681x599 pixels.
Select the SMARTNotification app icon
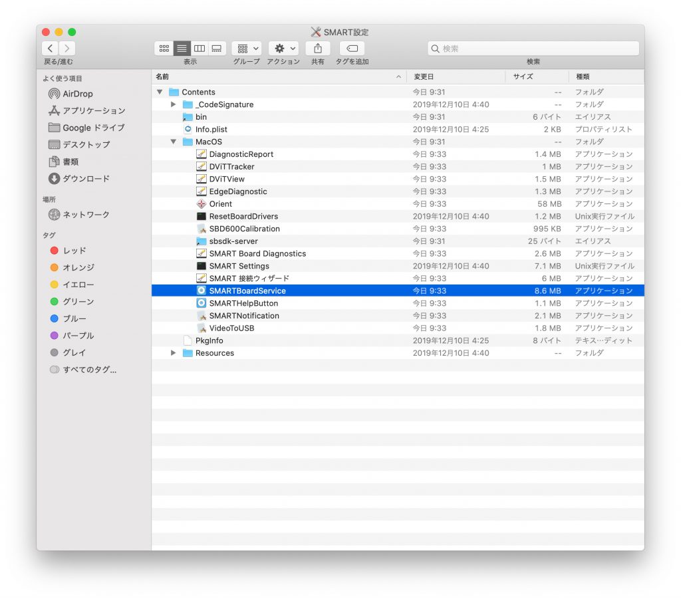pos(201,316)
